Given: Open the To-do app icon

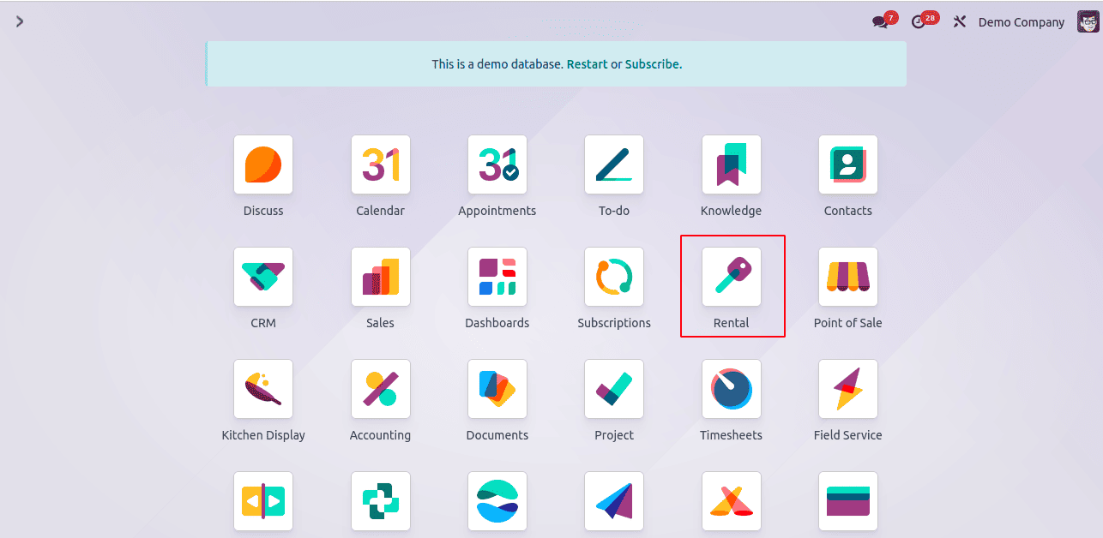Looking at the screenshot, I should [614, 164].
